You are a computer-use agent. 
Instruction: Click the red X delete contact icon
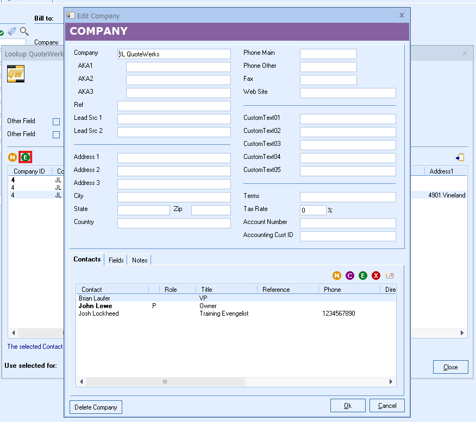pyautogui.click(x=376, y=276)
